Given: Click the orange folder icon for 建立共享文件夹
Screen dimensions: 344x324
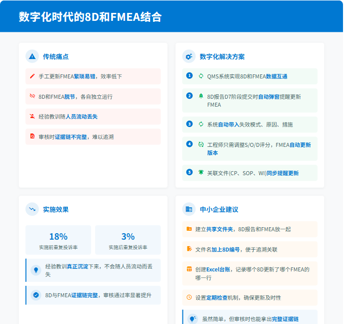Looking at the screenshot, I should point(189,229).
